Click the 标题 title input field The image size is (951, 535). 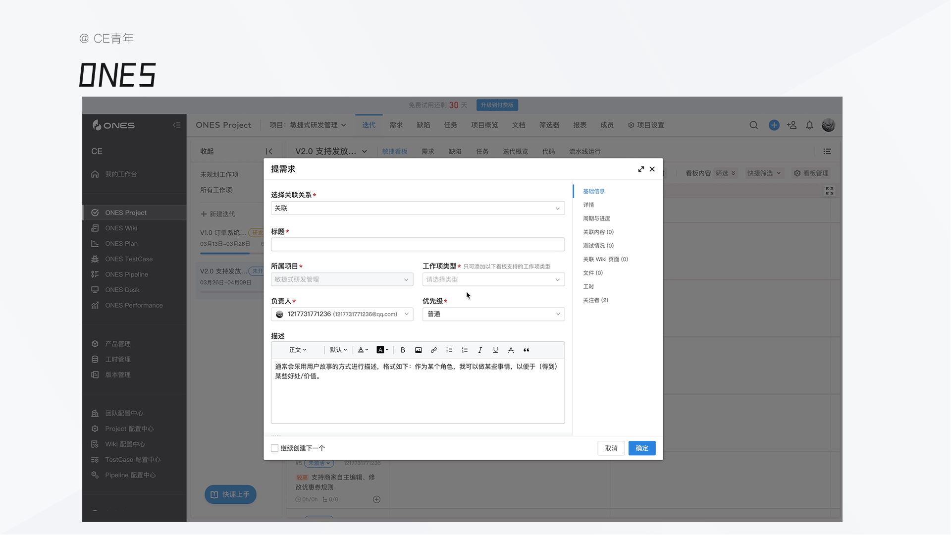(418, 245)
